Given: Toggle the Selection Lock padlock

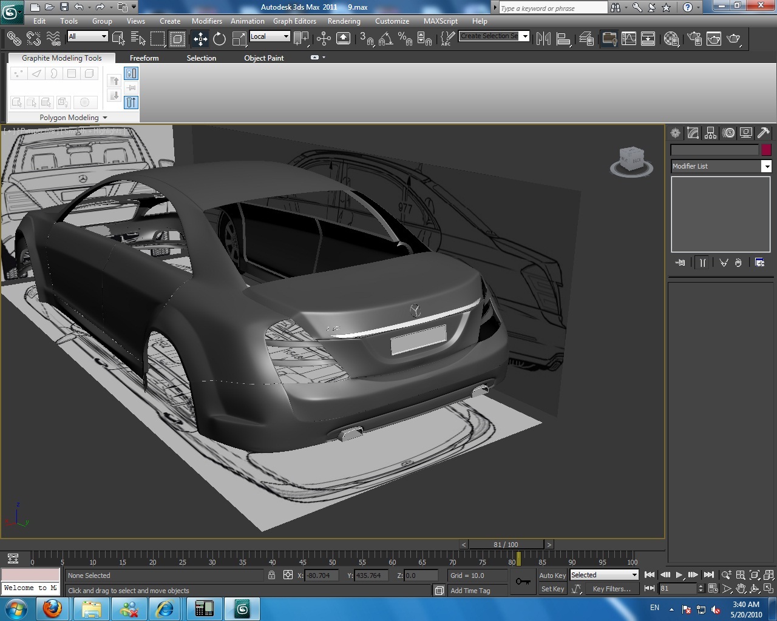Looking at the screenshot, I should [271, 575].
